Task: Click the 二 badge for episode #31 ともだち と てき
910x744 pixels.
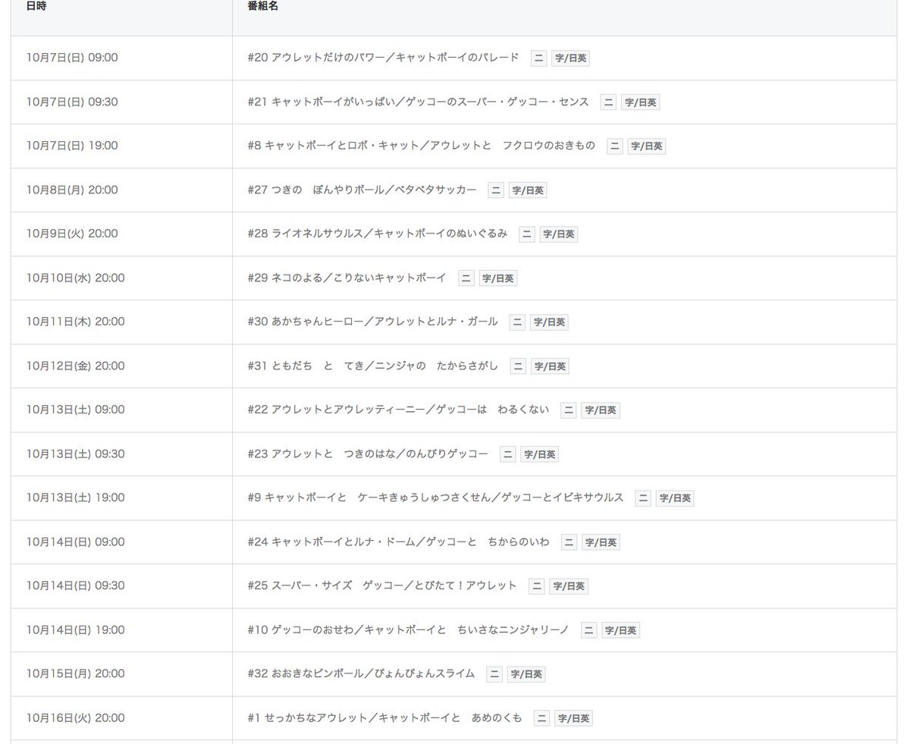Action: point(517,366)
